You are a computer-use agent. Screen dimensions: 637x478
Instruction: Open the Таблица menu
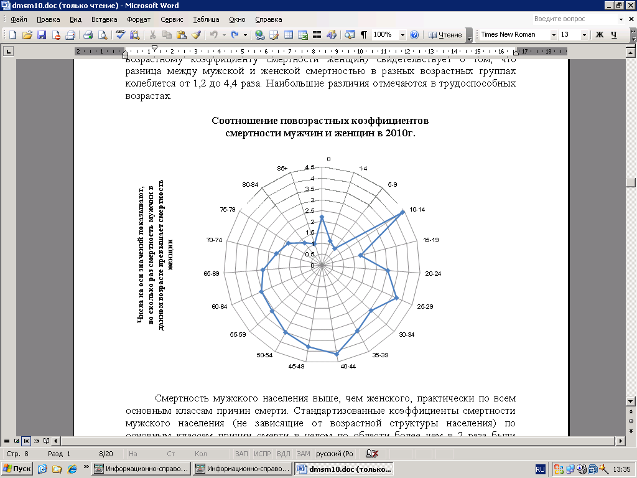(x=206, y=19)
